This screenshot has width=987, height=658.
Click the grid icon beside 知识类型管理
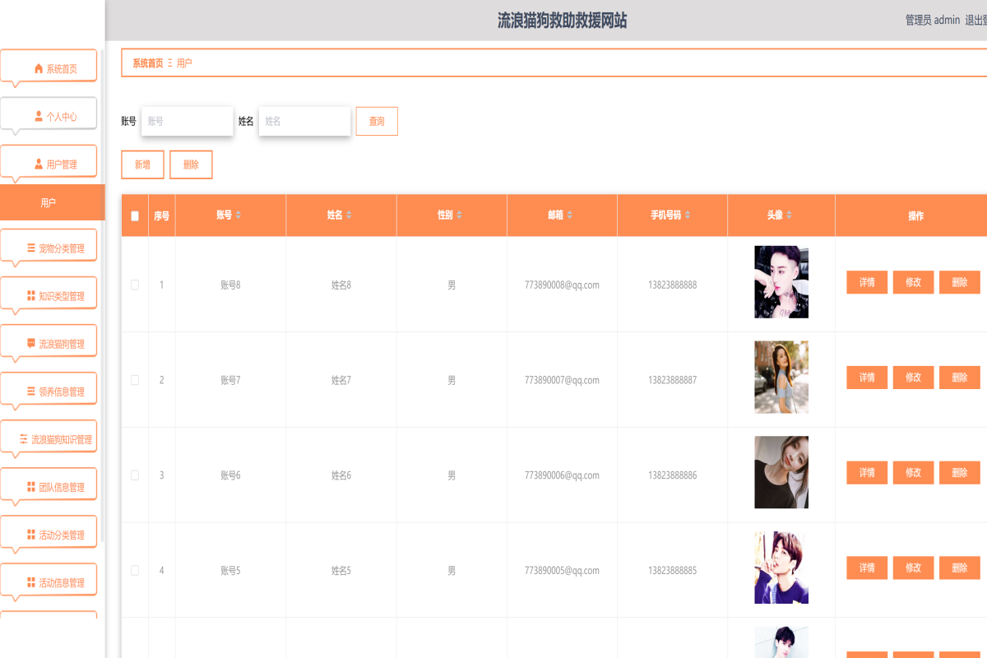31,296
